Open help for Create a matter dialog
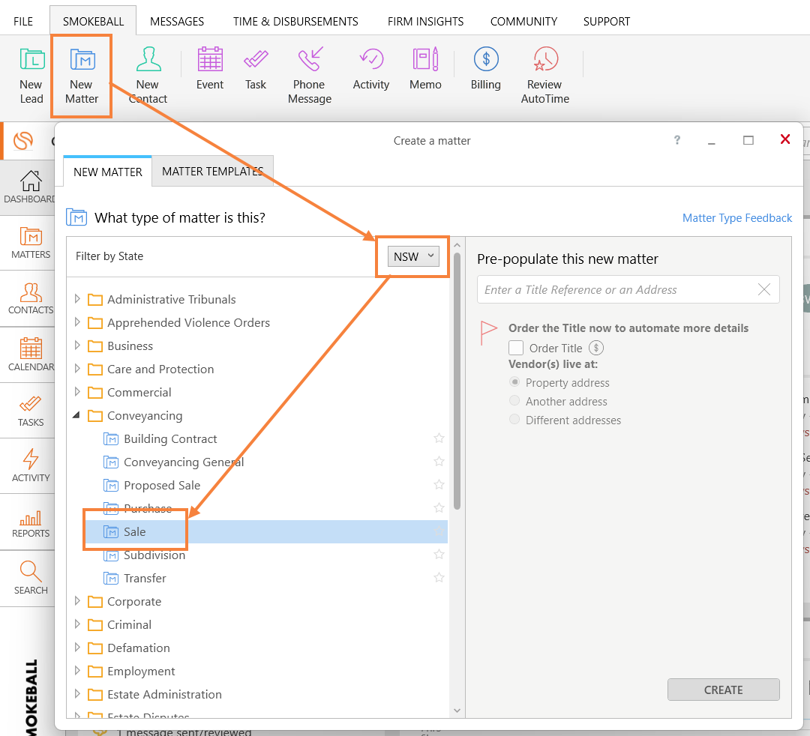Image resolution: width=810 pixels, height=736 pixels. pos(676,140)
